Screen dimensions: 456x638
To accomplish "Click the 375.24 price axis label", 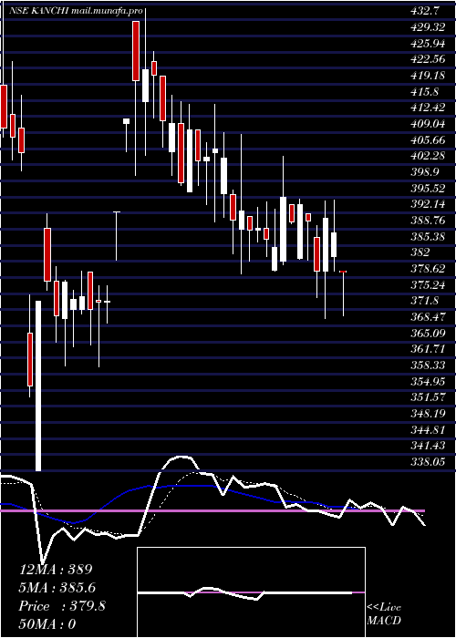I will [x=429, y=284].
